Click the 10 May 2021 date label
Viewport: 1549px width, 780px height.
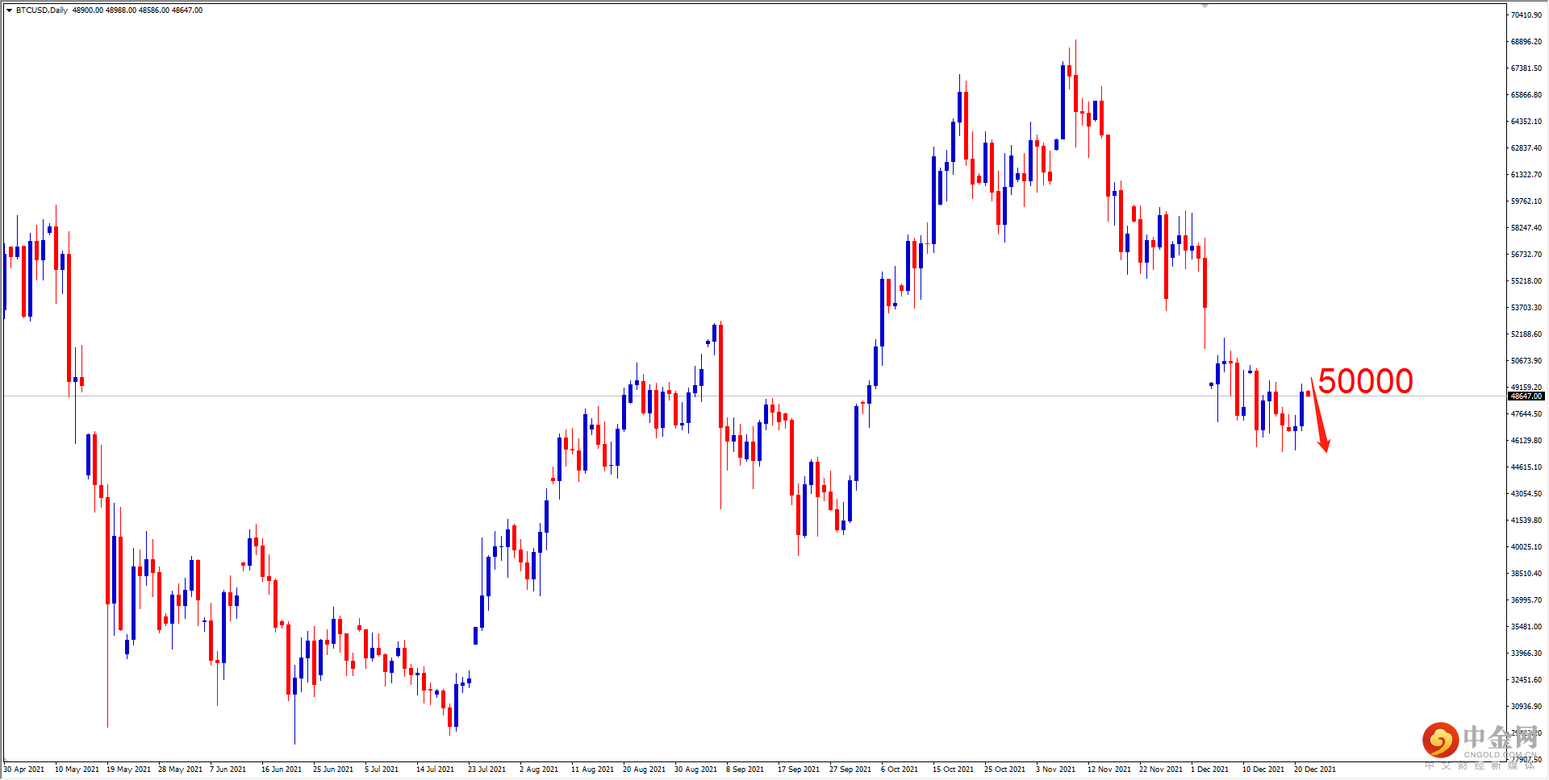tap(77, 770)
